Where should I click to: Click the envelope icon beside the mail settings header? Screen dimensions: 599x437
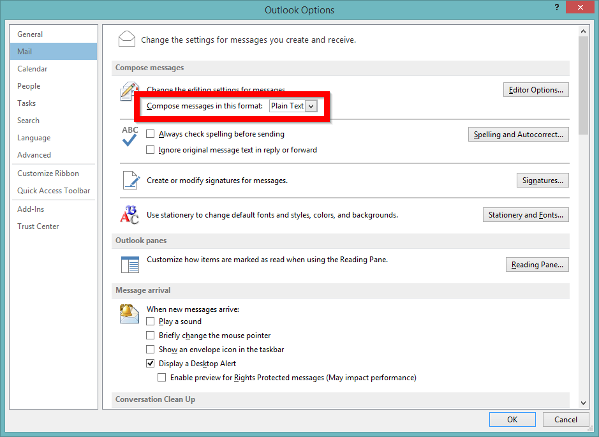(127, 39)
